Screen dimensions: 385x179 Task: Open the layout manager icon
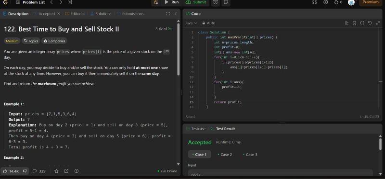pos(314,2)
